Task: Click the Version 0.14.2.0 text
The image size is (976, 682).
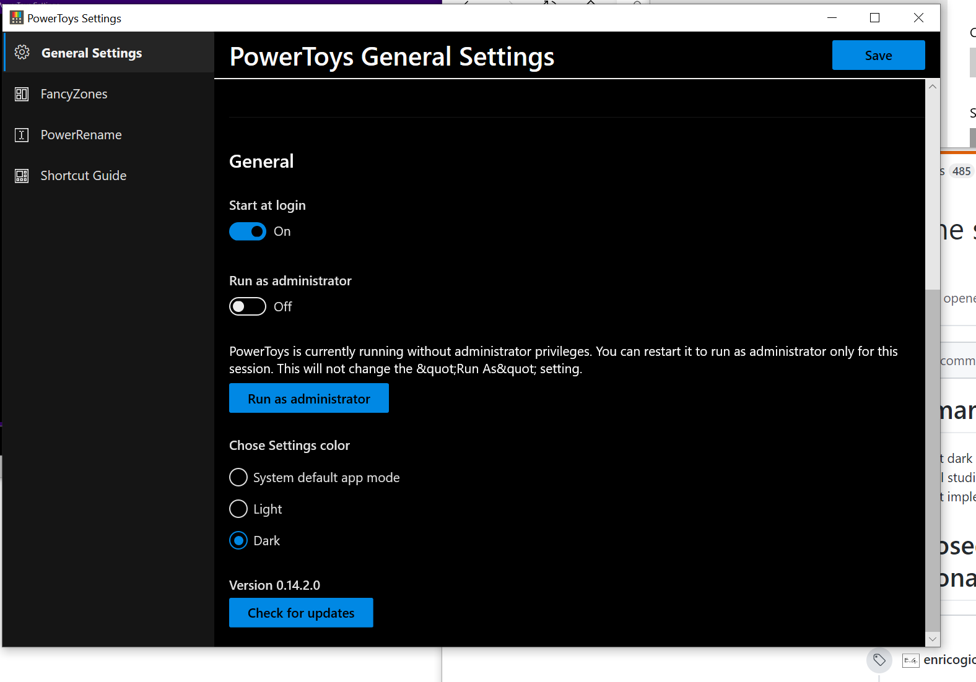Action: (275, 585)
